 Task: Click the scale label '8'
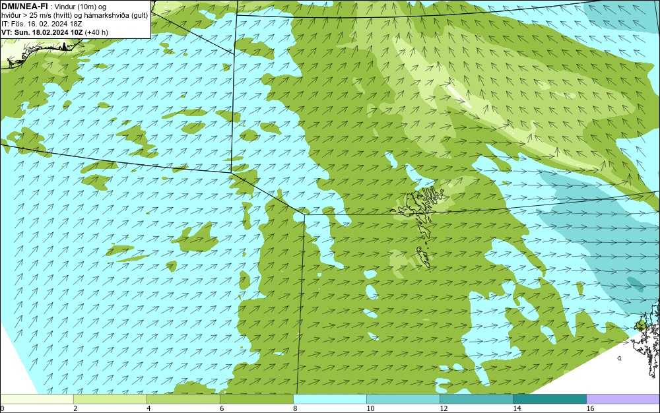pyautogui.click(x=295, y=408)
